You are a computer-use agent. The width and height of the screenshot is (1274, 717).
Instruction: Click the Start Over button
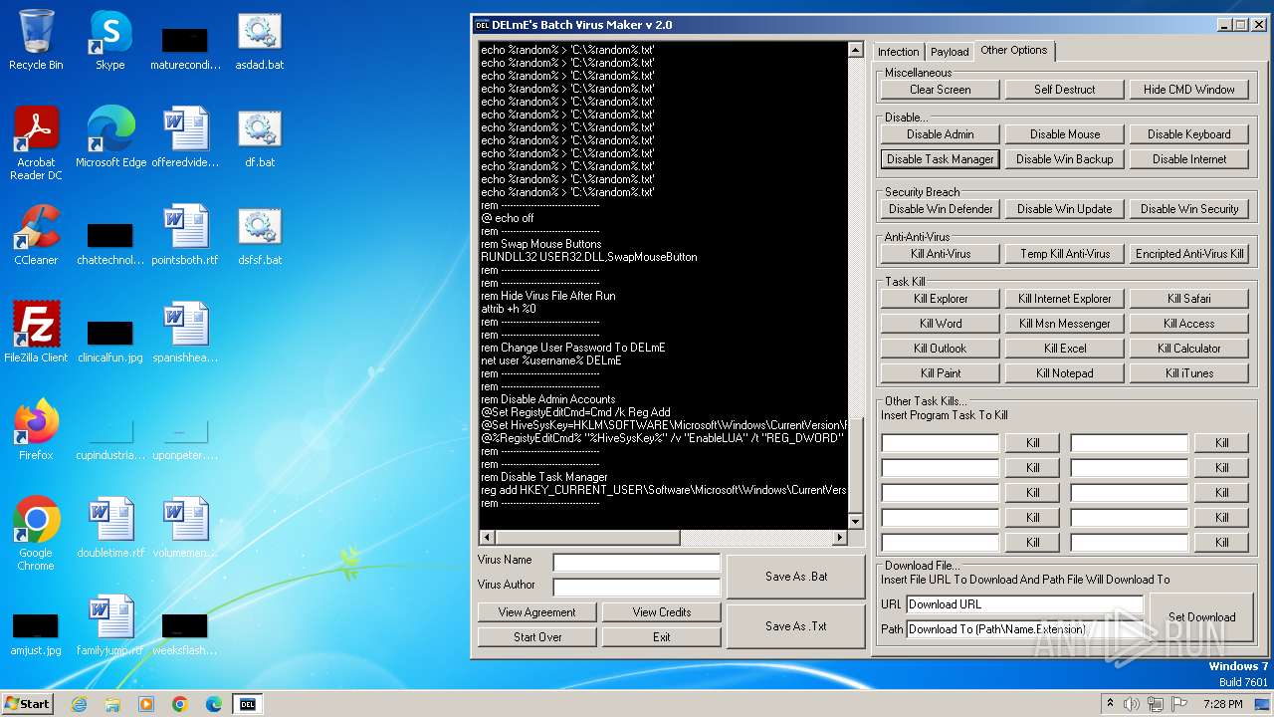(536, 637)
